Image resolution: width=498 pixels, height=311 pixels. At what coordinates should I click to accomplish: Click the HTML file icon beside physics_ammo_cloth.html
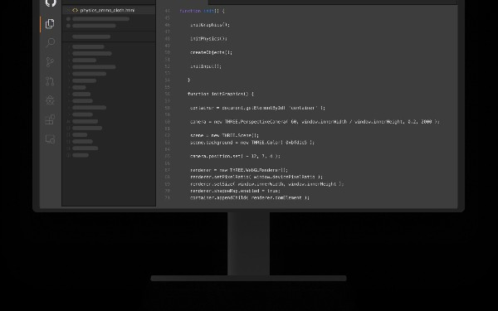point(75,10)
